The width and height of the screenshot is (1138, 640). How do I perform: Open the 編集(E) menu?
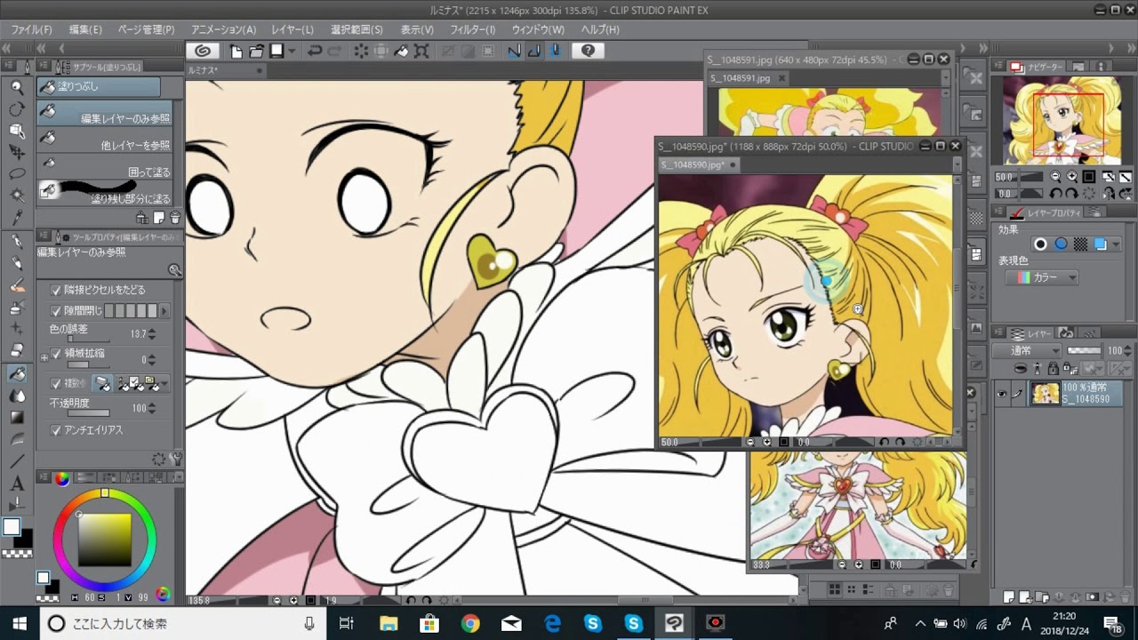[x=85, y=29]
